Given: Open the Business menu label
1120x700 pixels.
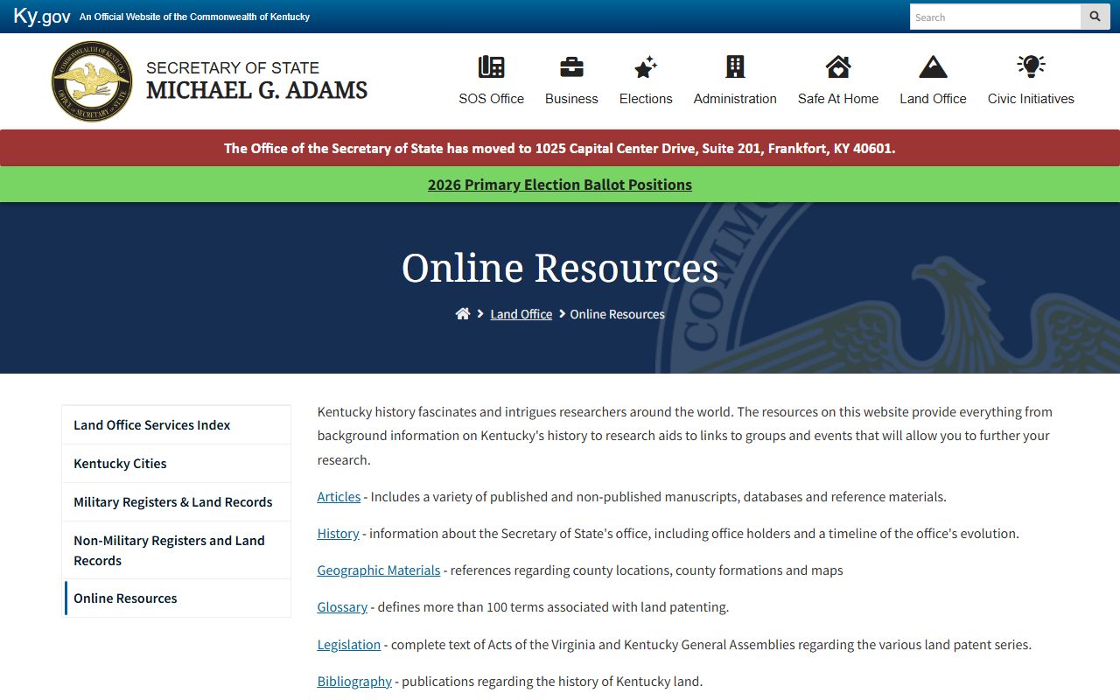Looking at the screenshot, I should [571, 99].
